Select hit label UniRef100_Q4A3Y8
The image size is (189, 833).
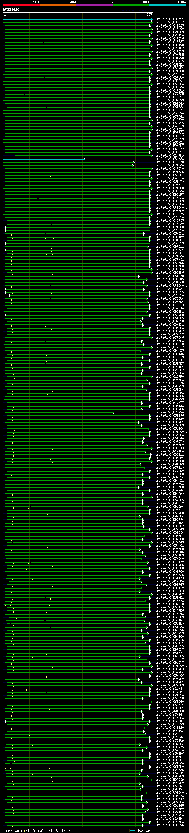(170, 168)
